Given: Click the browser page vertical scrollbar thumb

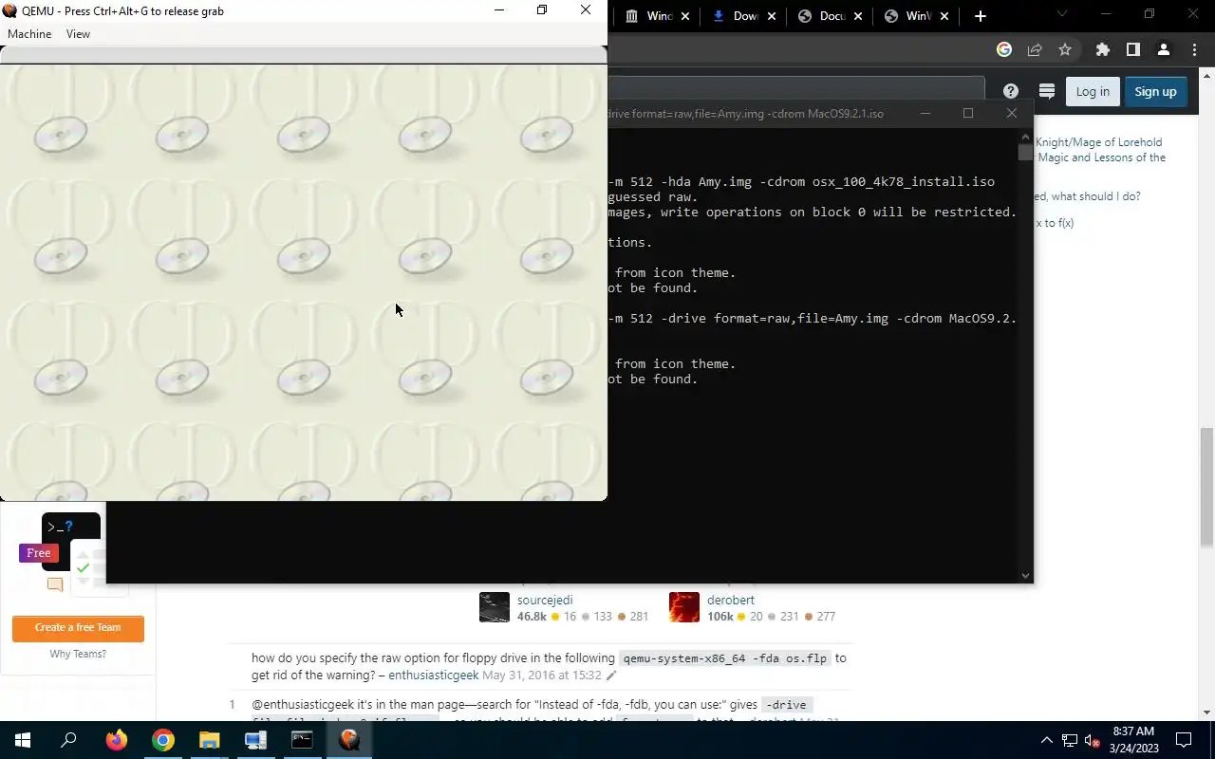Looking at the screenshot, I should (1207, 487).
